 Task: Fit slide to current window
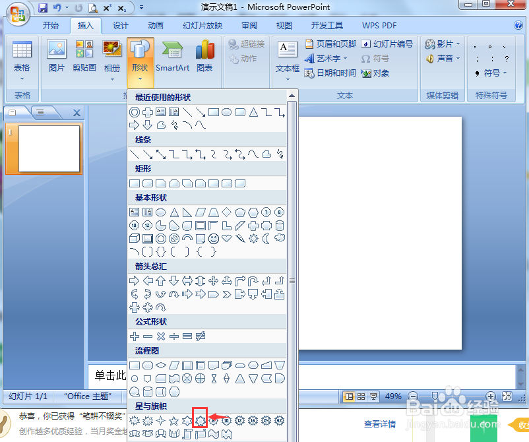click(x=507, y=396)
